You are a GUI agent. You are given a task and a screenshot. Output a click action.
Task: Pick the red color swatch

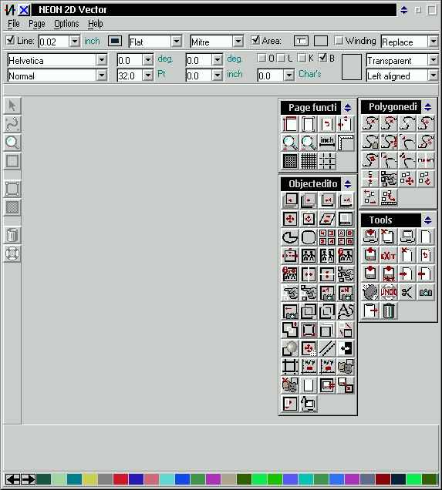[x=120, y=479]
